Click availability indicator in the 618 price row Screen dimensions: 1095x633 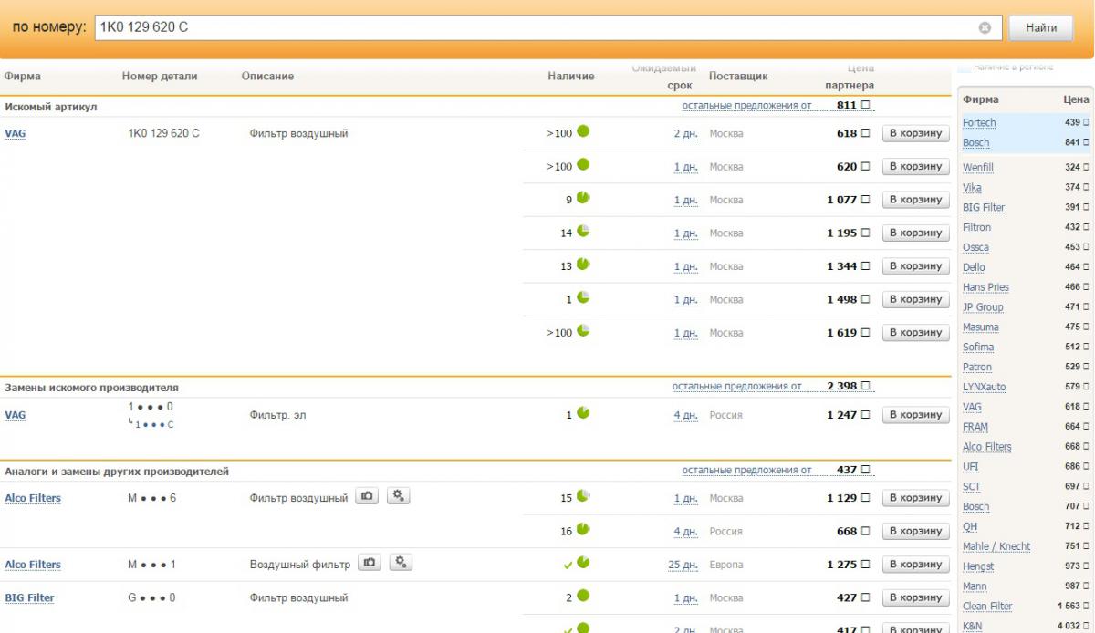click(x=583, y=131)
